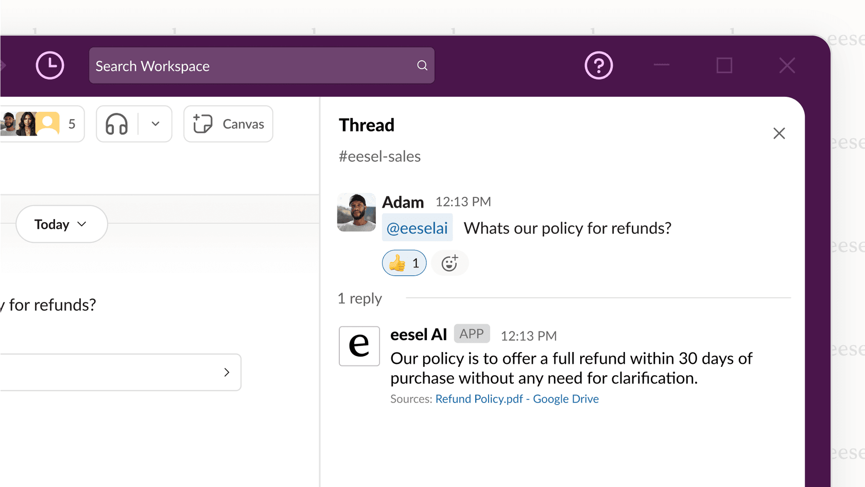Open the history clock icon
The height and width of the screenshot is (487, 865).
coord(49,65)
